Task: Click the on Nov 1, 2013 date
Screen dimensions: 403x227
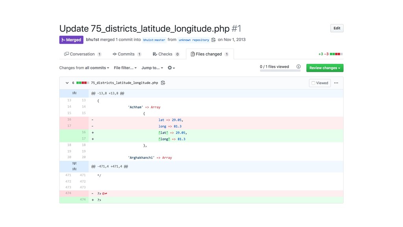Action: (x=231, y=40)
